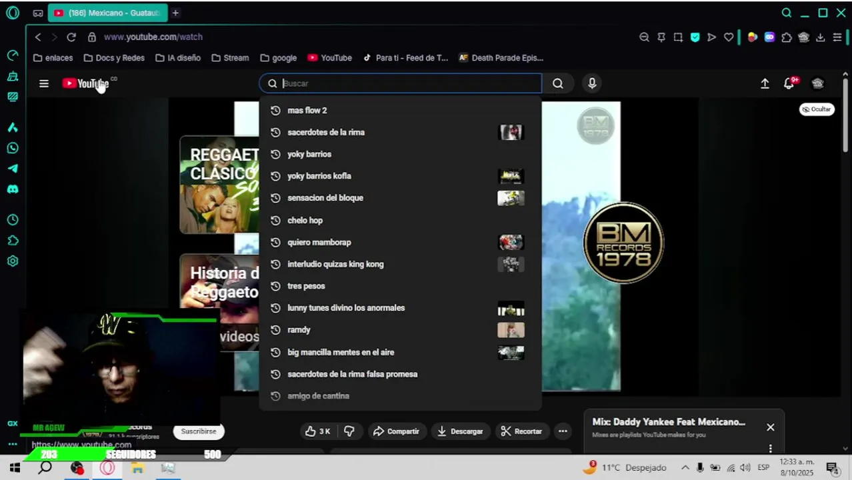Image resolution: width=852 pixels, height=480 pixels.
Task: Choose the tres pesos suggestion
Action: pos(400,286)
